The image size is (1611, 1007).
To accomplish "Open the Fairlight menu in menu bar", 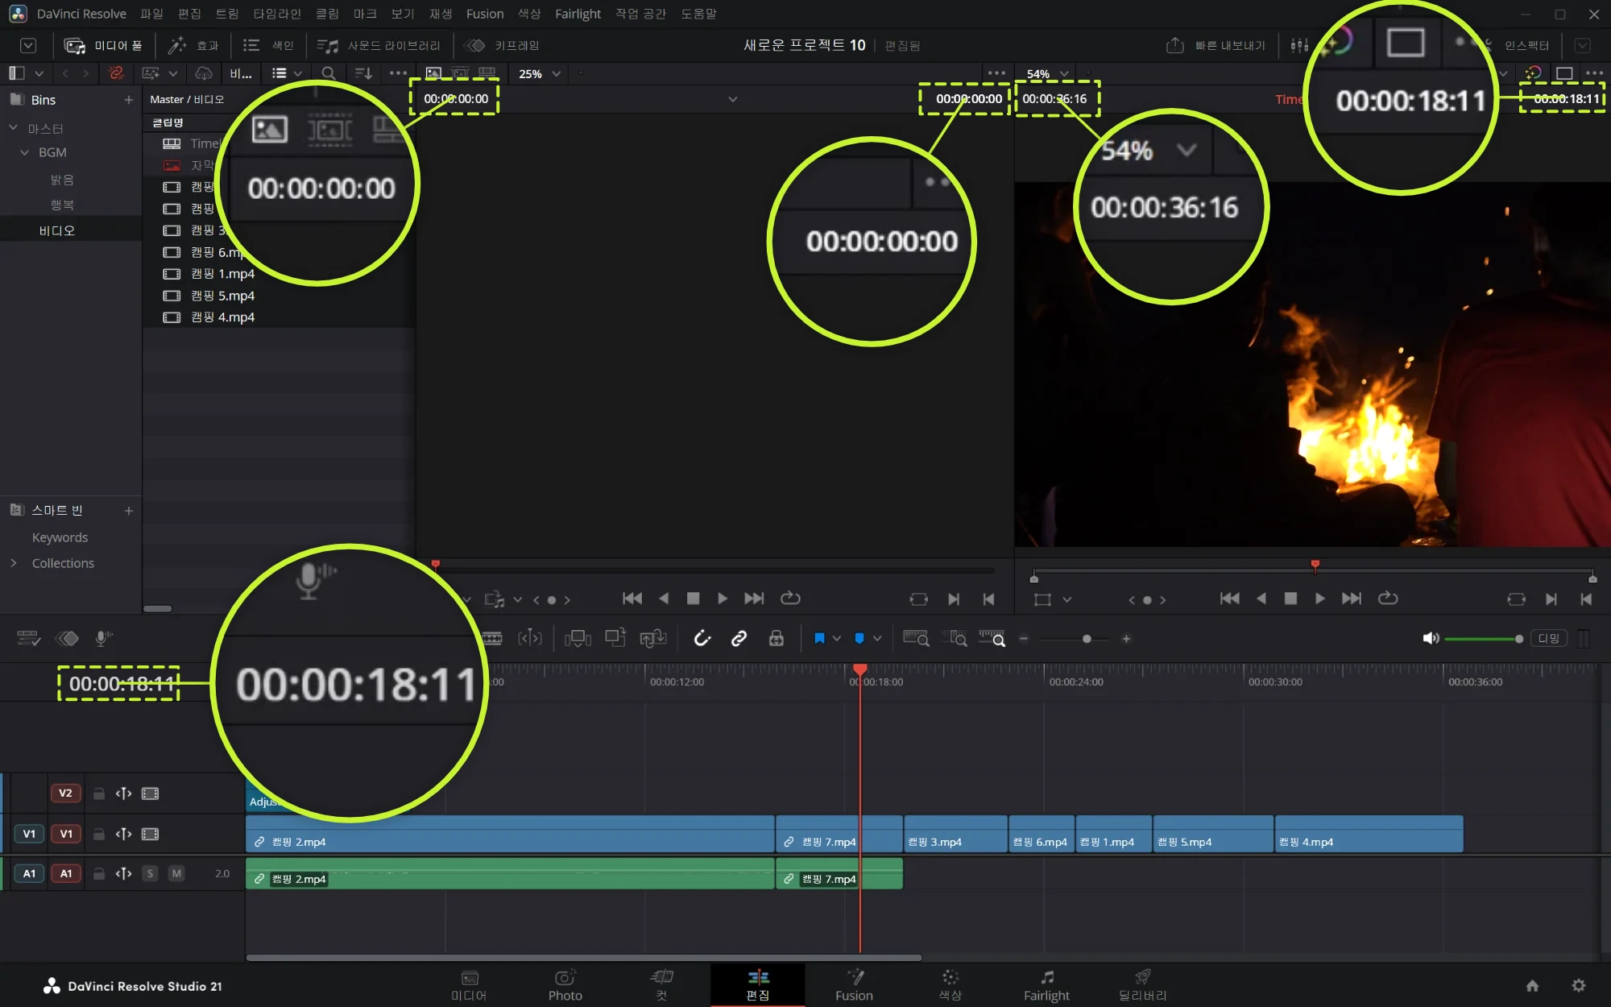I will click(578, 14).
